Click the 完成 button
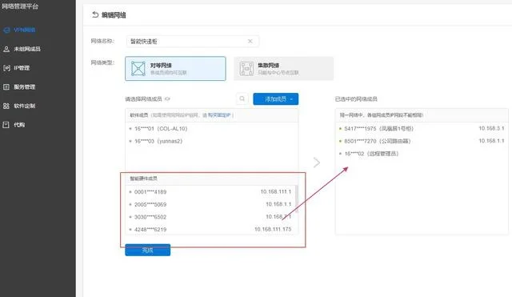 (147, 250)
